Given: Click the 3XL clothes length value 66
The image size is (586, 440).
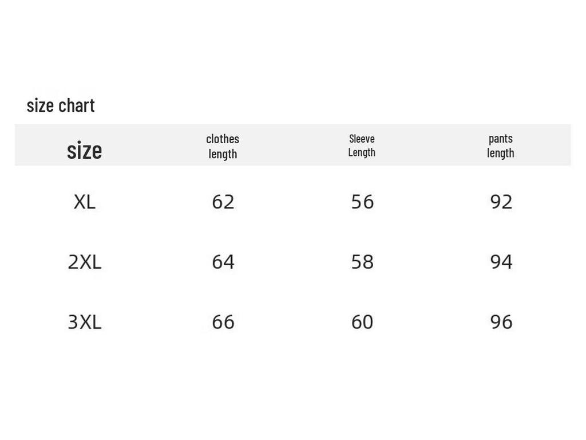Looking at the screenshot, I should 223,322.
